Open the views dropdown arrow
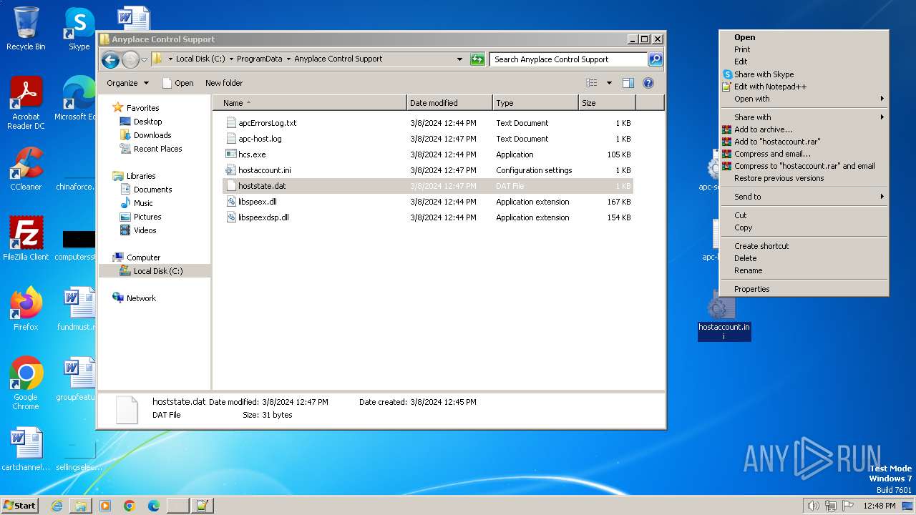The image size is (916, 515). [609, 83]
